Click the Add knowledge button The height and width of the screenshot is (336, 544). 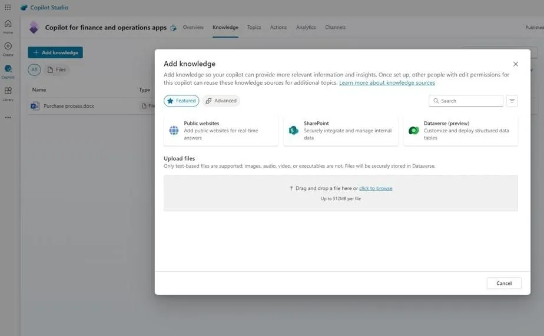click(55, 53)
